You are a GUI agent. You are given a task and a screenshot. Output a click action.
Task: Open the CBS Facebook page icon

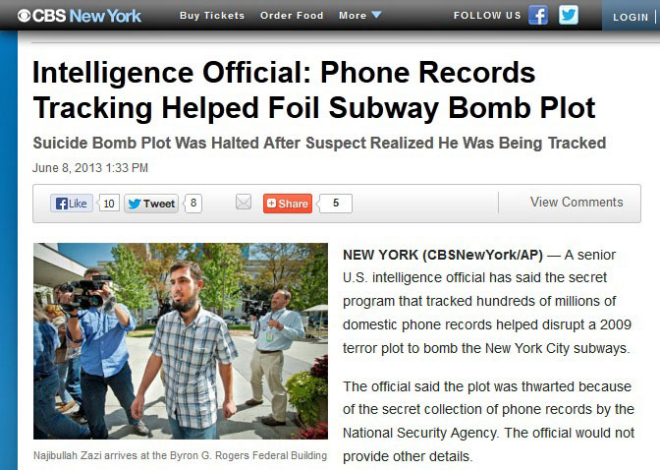[538, 16]
